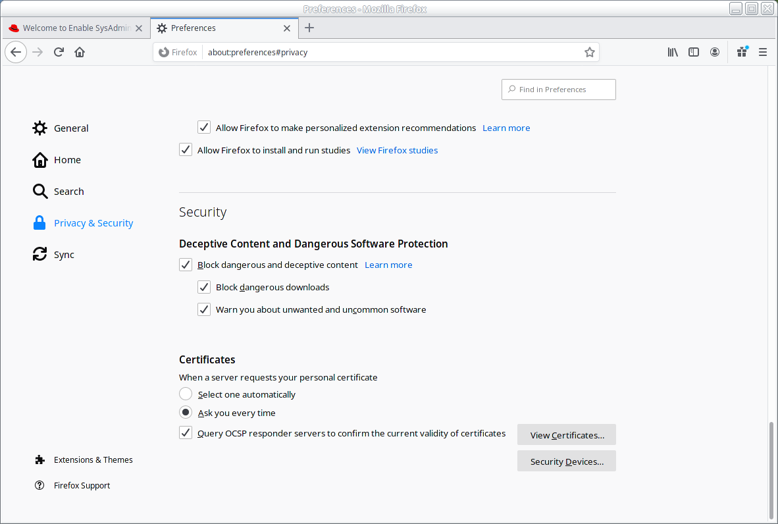Open the View Firefox studies link
The image size is (778, 524).
(x=397, y=150)
